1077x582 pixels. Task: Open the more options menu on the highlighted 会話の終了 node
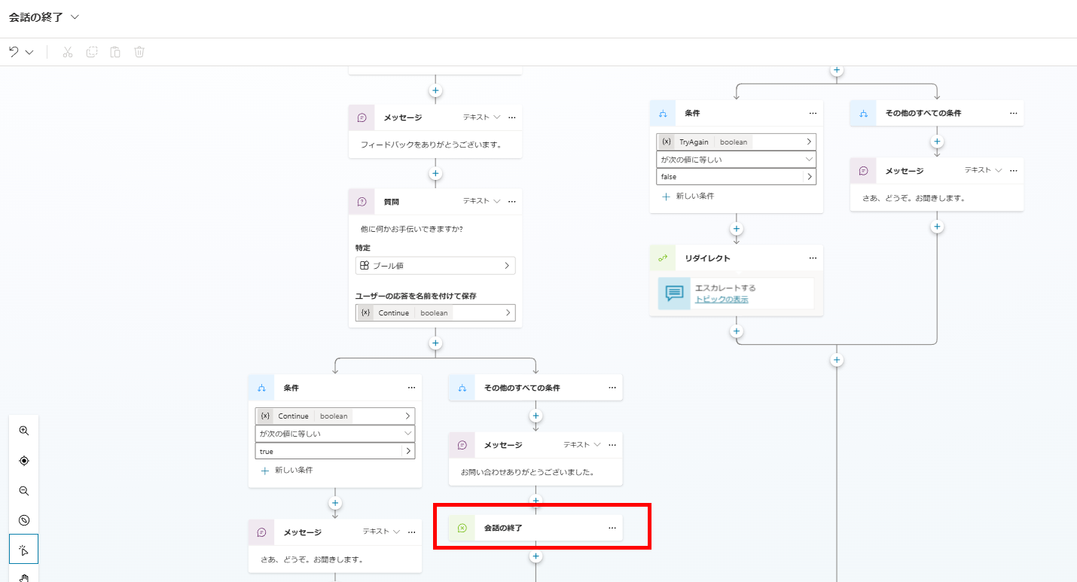[612, 527]
